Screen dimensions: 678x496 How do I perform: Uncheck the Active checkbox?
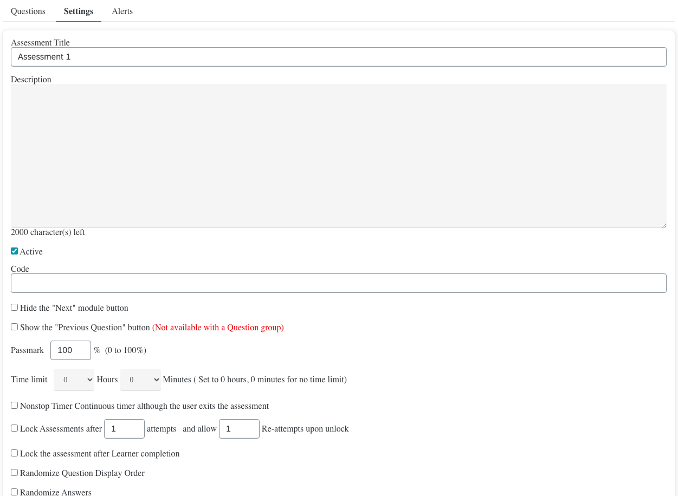(x=15, y=251)
